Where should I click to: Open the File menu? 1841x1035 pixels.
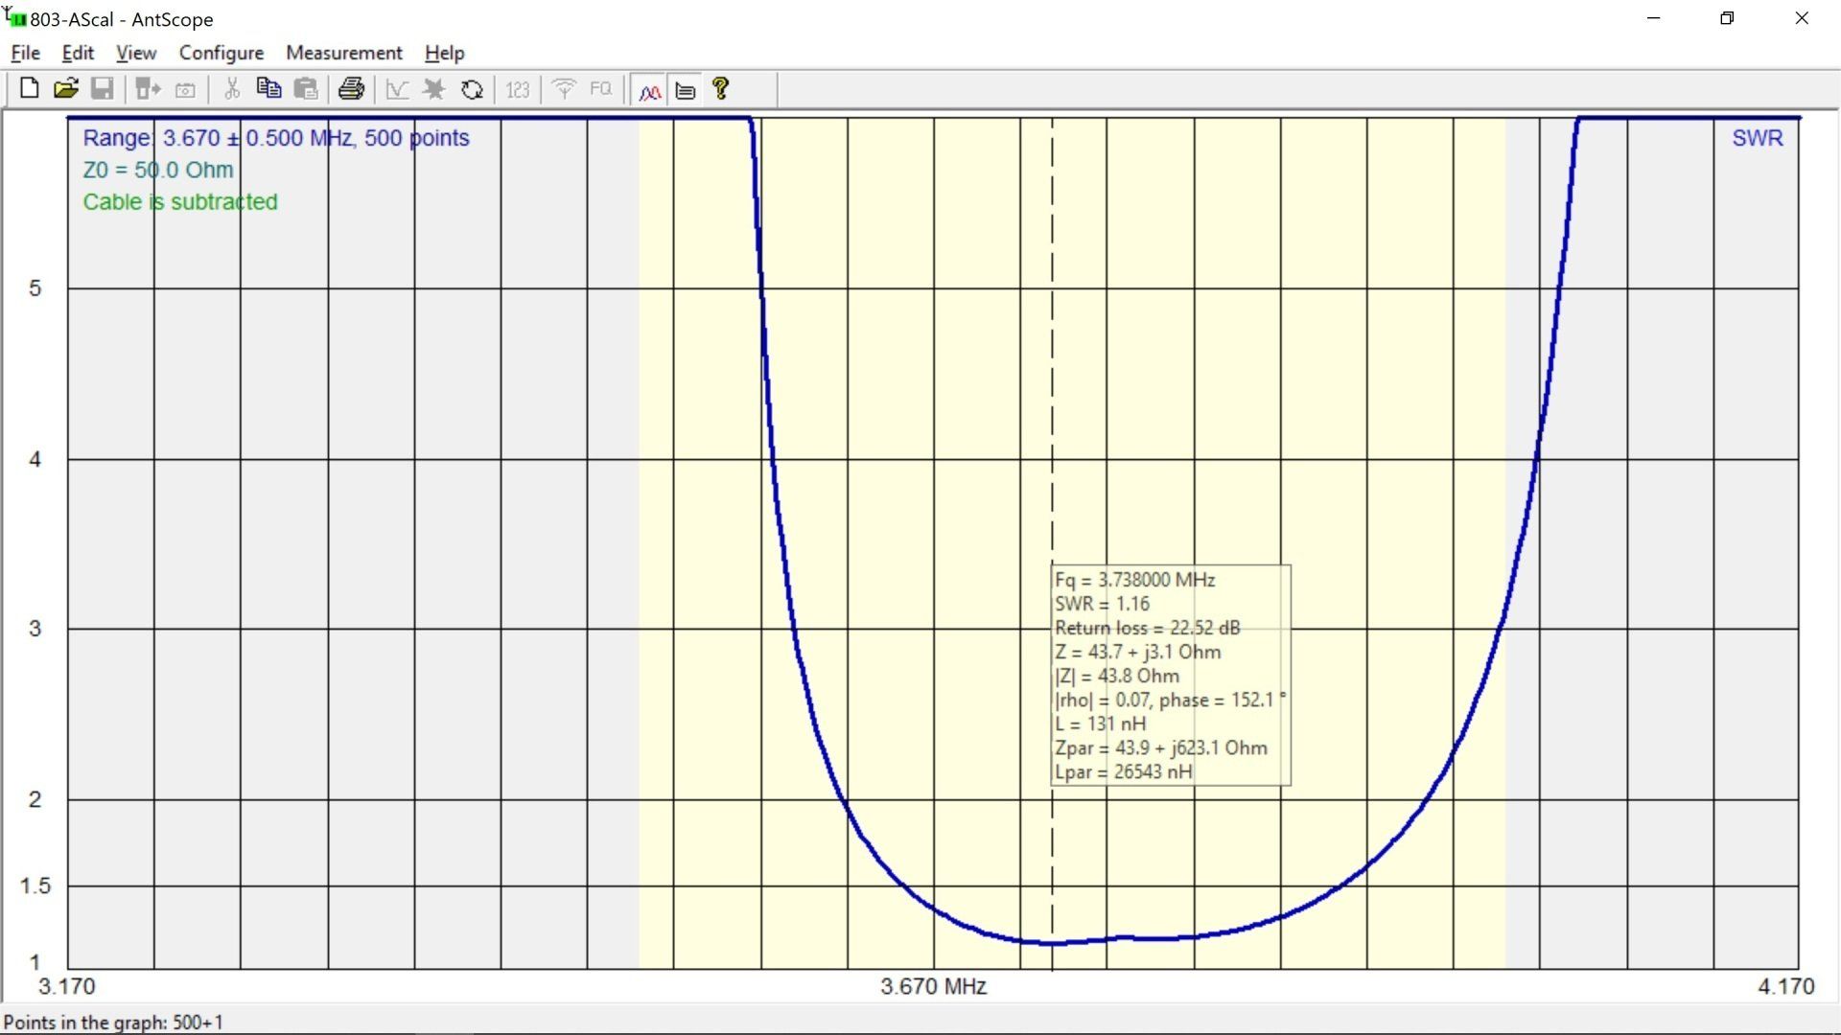(x=25, y=53)
